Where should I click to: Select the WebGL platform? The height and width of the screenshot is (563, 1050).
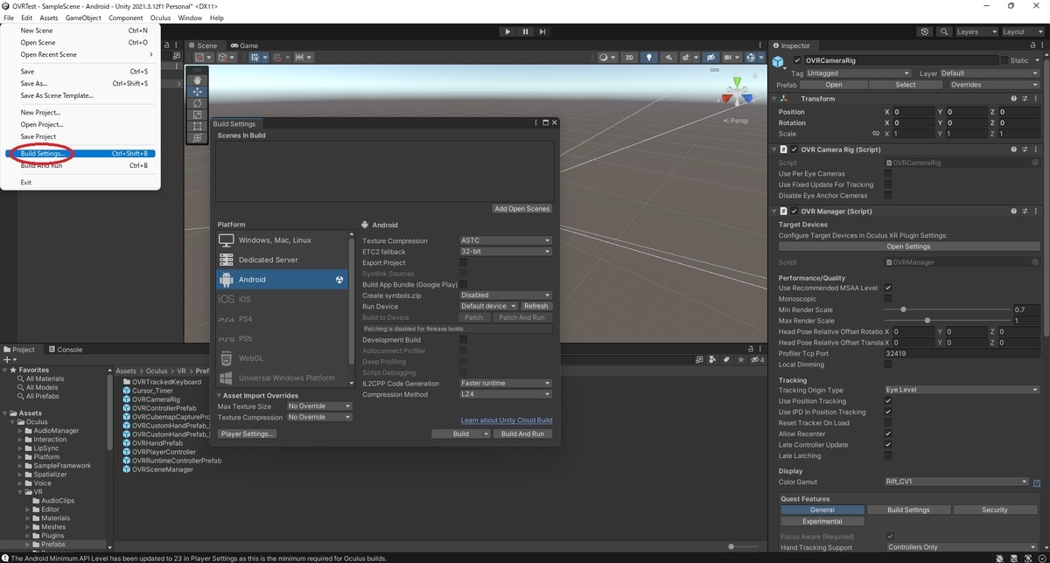(282, 358)
